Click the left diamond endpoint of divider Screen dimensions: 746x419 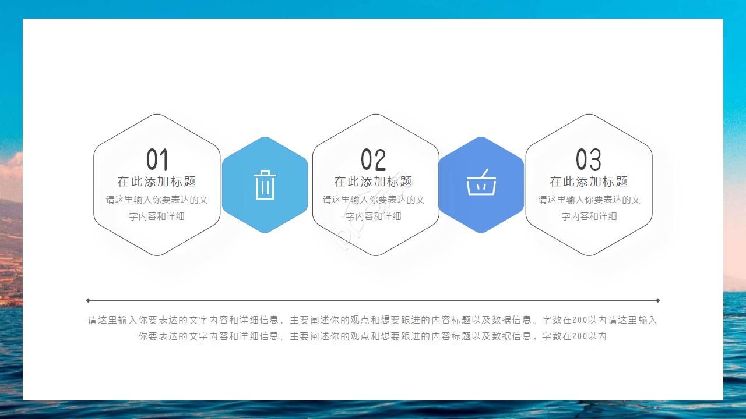tap(88, 300)
